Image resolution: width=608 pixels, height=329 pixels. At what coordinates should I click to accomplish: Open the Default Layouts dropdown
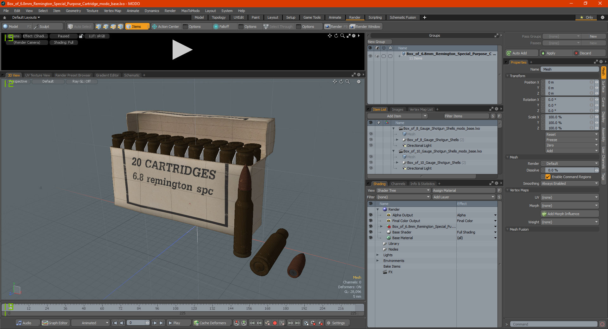tap(26, 17)
